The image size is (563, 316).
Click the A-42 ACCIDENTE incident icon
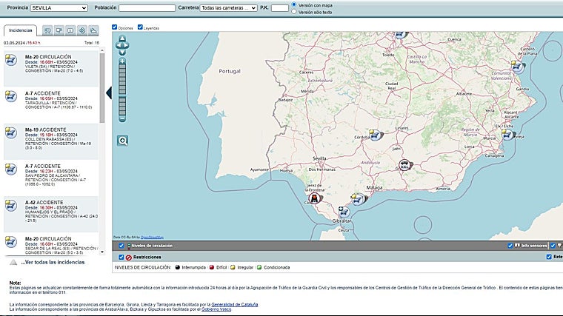pos(11,206)
